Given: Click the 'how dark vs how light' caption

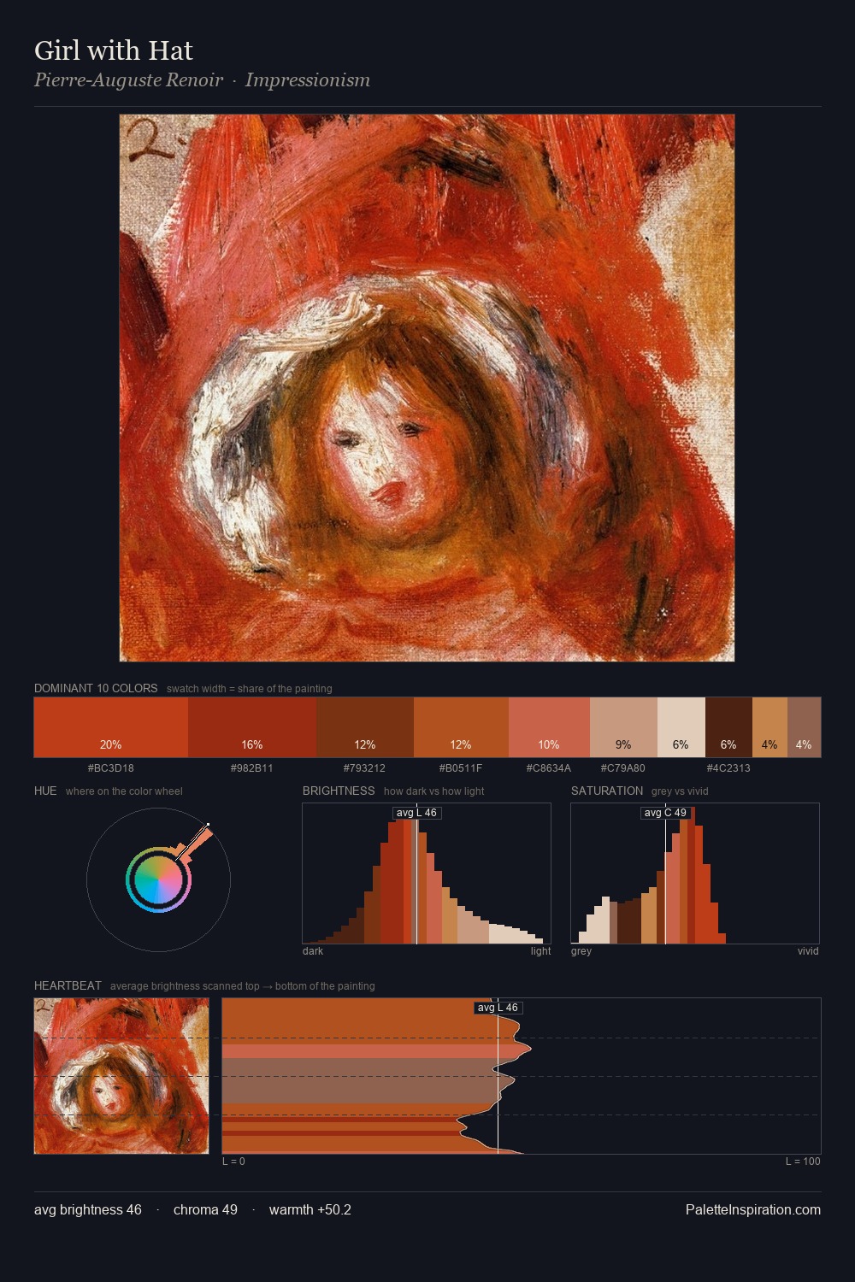Looking at the screenshot, I should coord(433,791).
